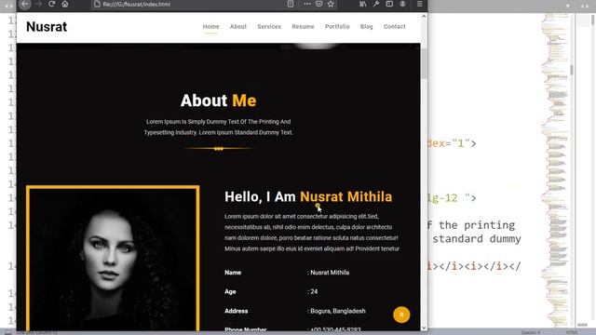
Task: Click editor code 'dex="1">'
Action: (451, 143)
